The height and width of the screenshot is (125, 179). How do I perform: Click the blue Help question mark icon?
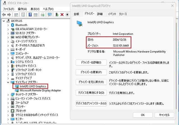tap(30, 15)
